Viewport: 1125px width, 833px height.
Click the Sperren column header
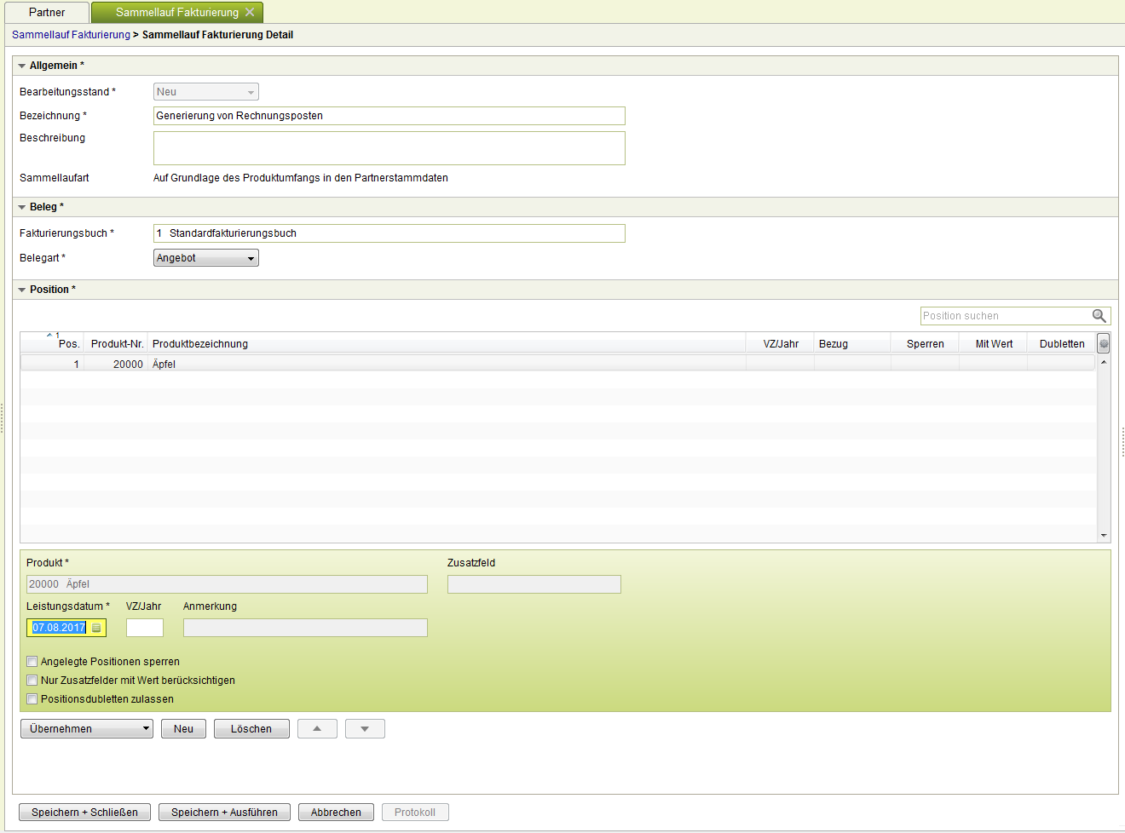pos(926,344)
